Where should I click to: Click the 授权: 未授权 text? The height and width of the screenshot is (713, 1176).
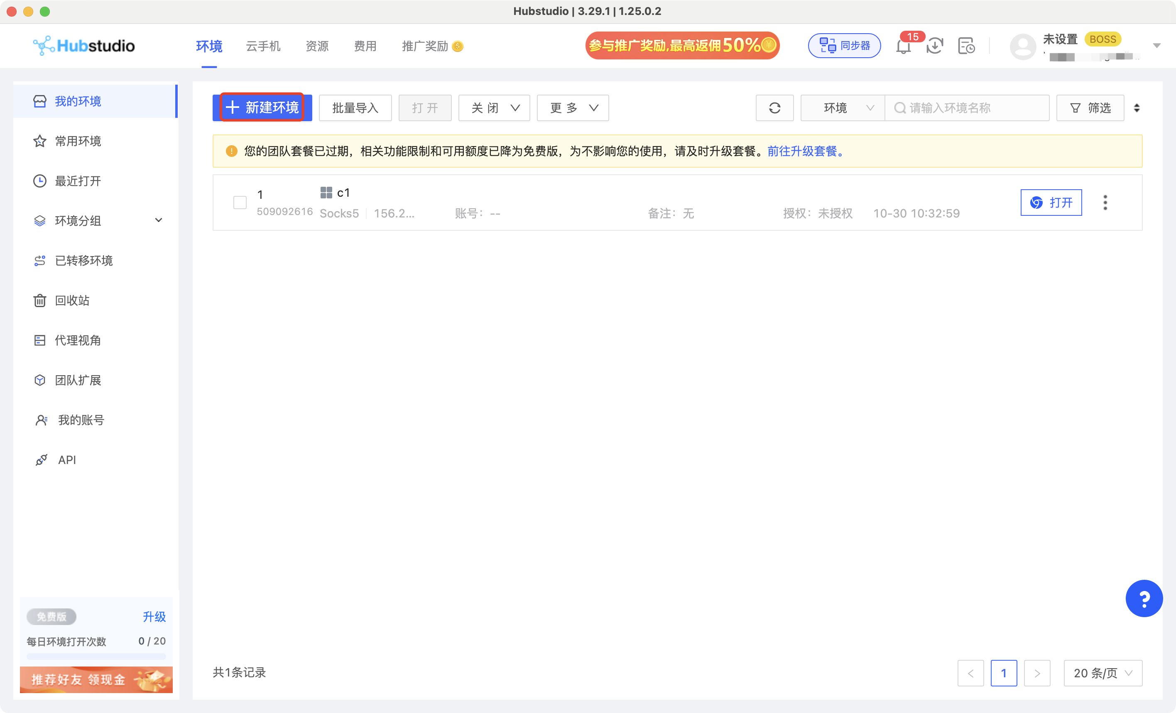pyautogui.click(x=818, y=213)
